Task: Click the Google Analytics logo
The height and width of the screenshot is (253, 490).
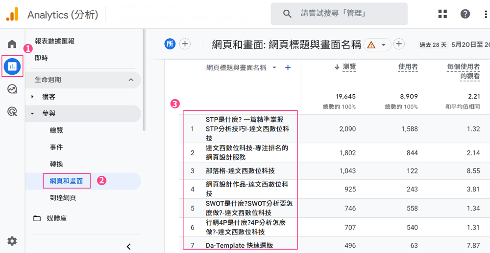Action: pyautogui.click(x=12, y=14)
